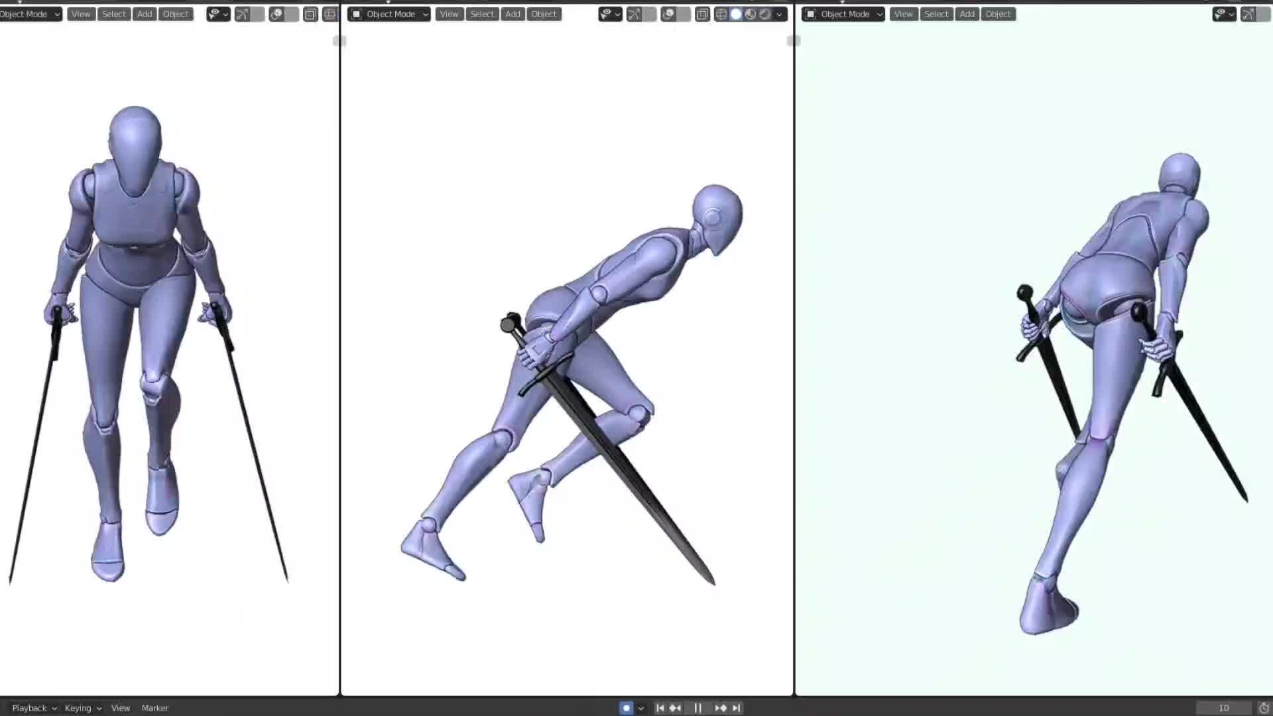Click the Select button in the right viewport
Screen dimensions: 1273x716
[936, 14]
